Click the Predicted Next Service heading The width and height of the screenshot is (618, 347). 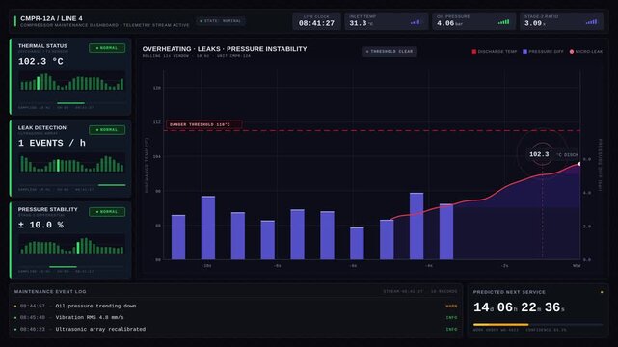coord(509,292)
